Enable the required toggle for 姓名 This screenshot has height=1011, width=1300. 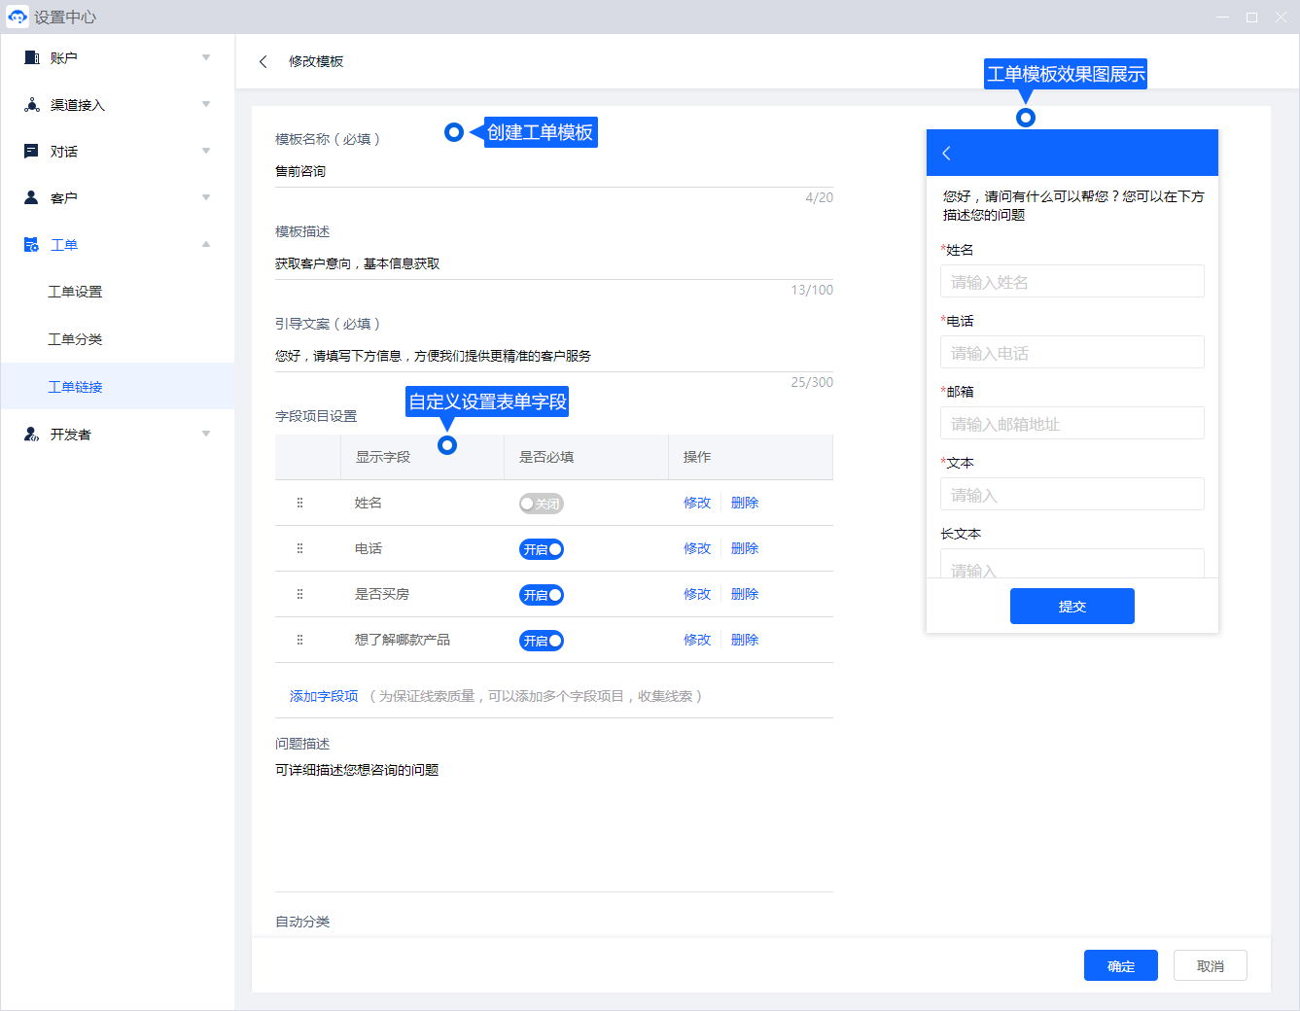click(541, 504)
